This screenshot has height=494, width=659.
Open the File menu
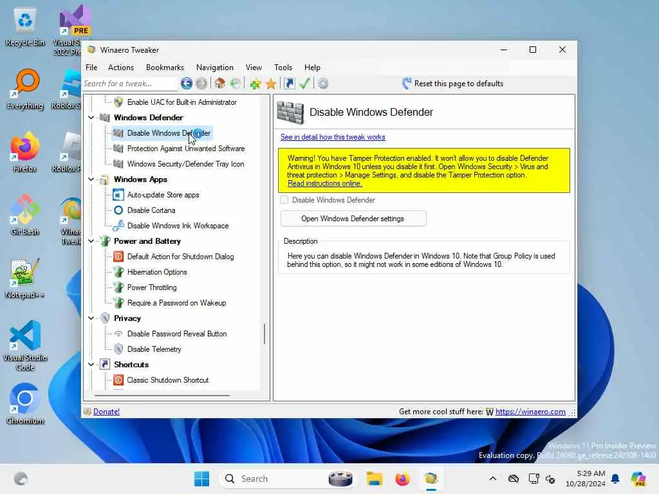coord(91,67)
